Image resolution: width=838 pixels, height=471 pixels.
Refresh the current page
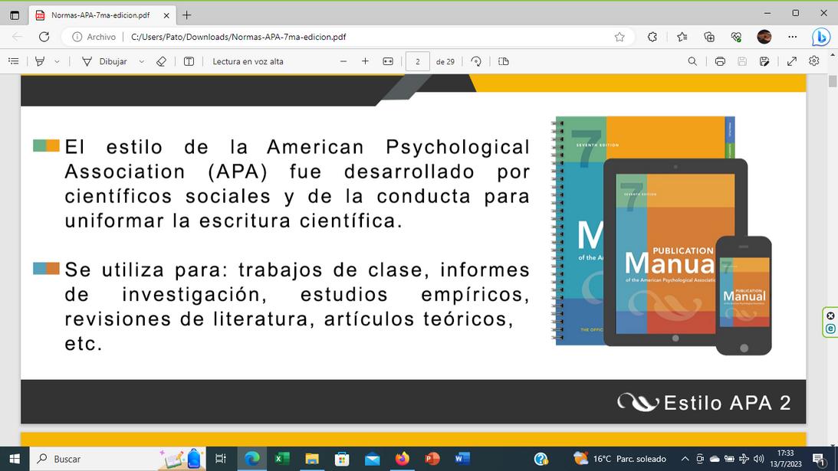point(44,37)
